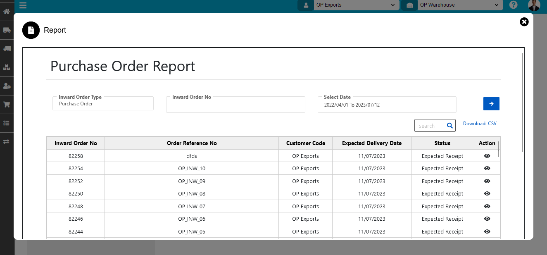
Task: Expand the OP Exports customer dropdown
Action: click(x=355, y=5)
